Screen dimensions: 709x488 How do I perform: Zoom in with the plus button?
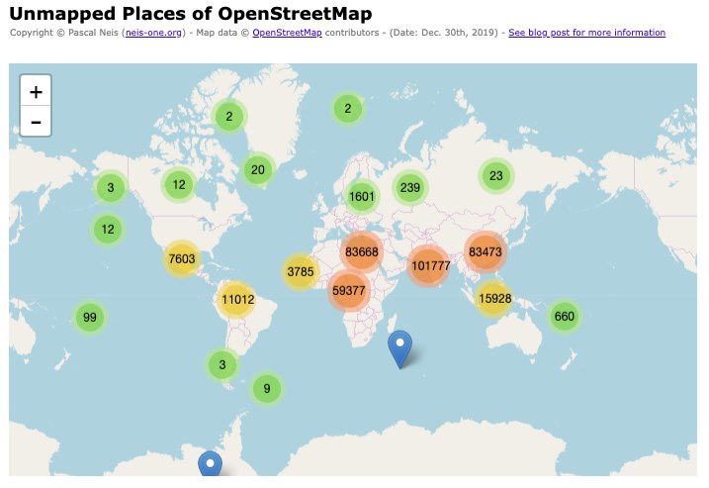(x=36, y=91)
